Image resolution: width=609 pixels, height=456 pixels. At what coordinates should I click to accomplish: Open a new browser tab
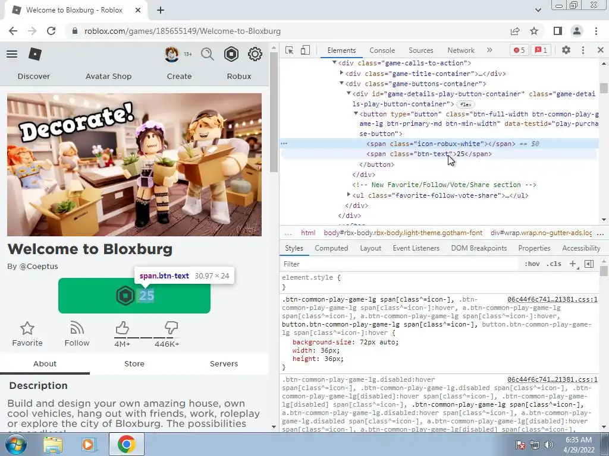tap(161, 10)
